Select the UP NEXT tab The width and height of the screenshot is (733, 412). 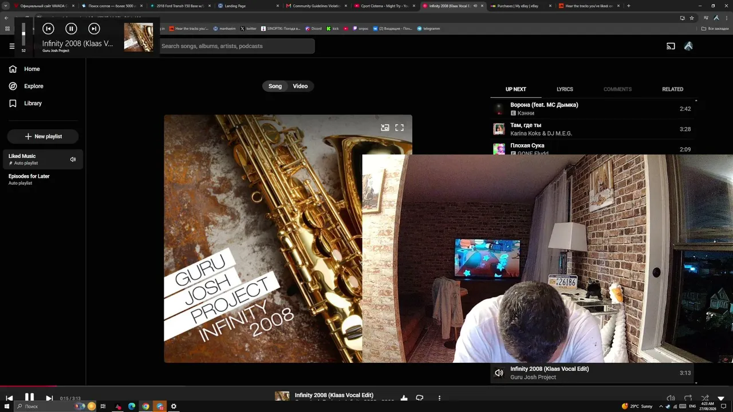(x=515, y=89)
